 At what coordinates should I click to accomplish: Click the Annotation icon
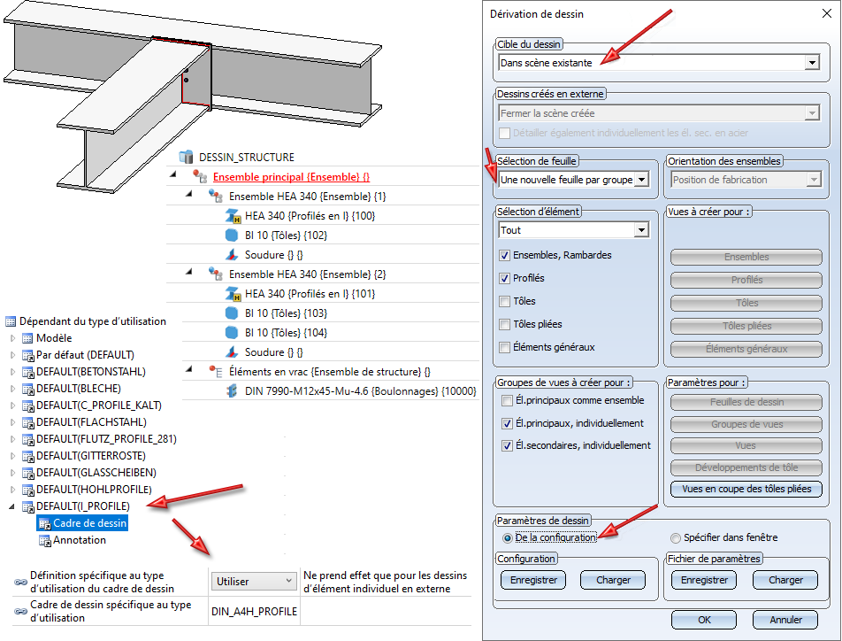pos(45,540)
